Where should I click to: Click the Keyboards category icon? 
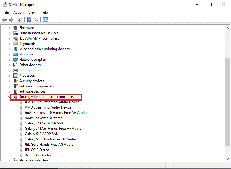tap(16, 44)
